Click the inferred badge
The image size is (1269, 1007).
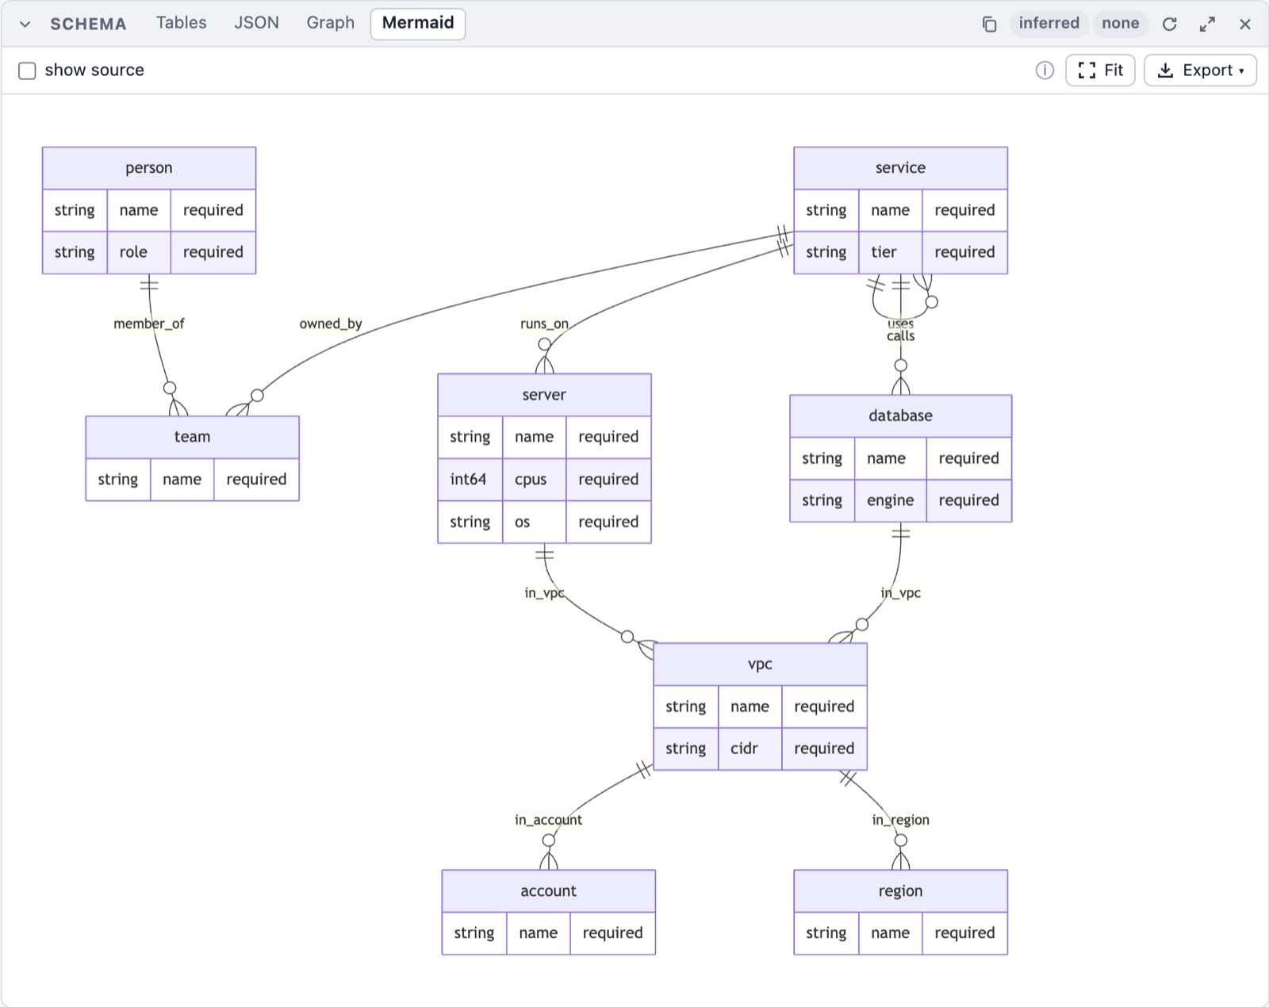tap(1049, 23)
